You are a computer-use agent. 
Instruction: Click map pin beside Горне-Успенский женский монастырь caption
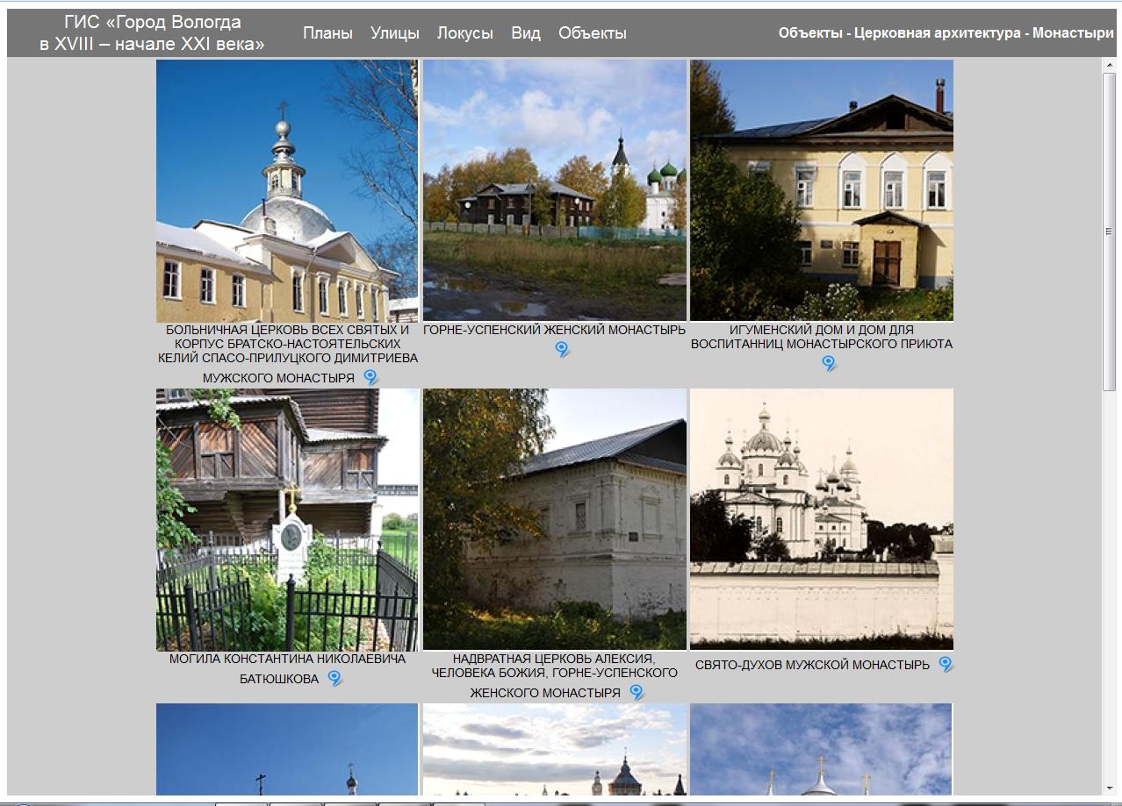[562, 350]
